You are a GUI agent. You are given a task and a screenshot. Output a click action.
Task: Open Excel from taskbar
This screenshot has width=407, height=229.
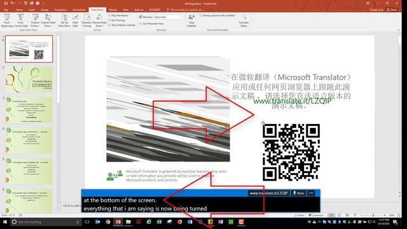click(x=159, y=222)
